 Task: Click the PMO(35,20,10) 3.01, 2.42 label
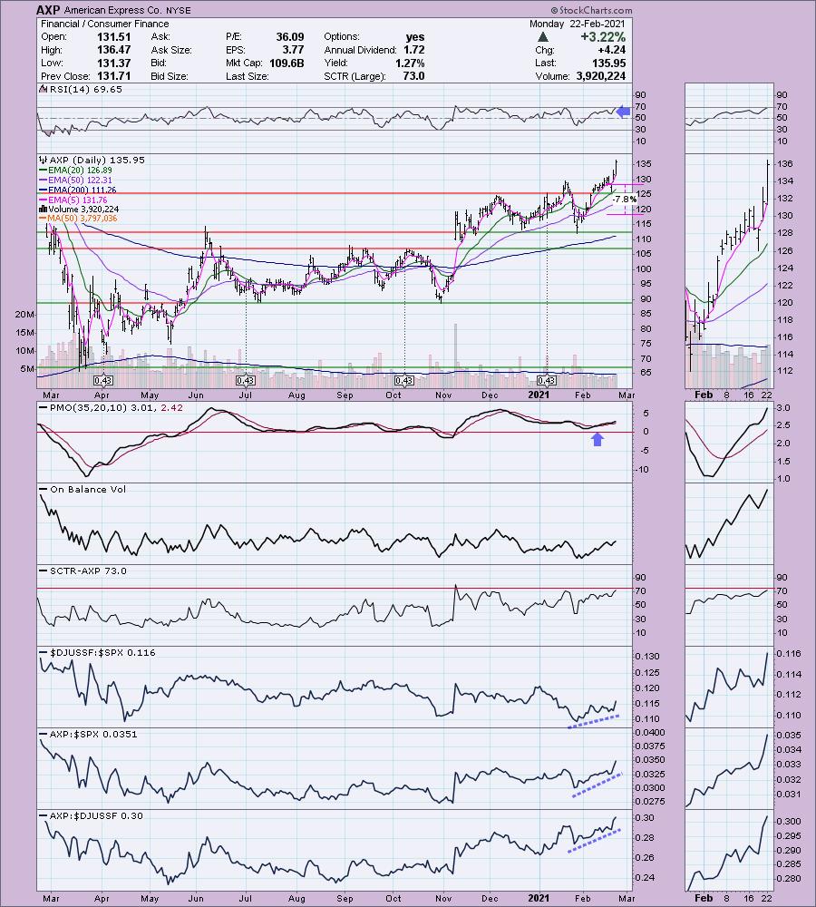tap(116, 408)
